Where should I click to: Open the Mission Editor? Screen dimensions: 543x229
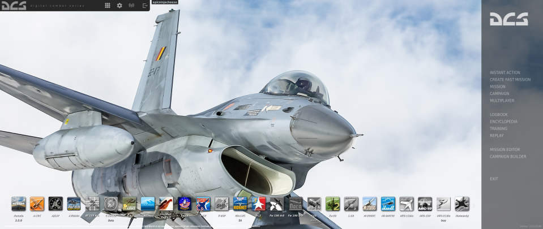click(505, 149)
